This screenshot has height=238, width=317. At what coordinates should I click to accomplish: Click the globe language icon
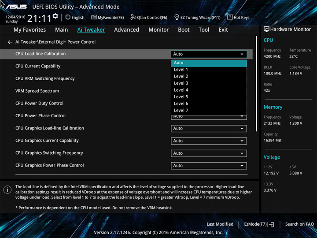coord(68,17)
